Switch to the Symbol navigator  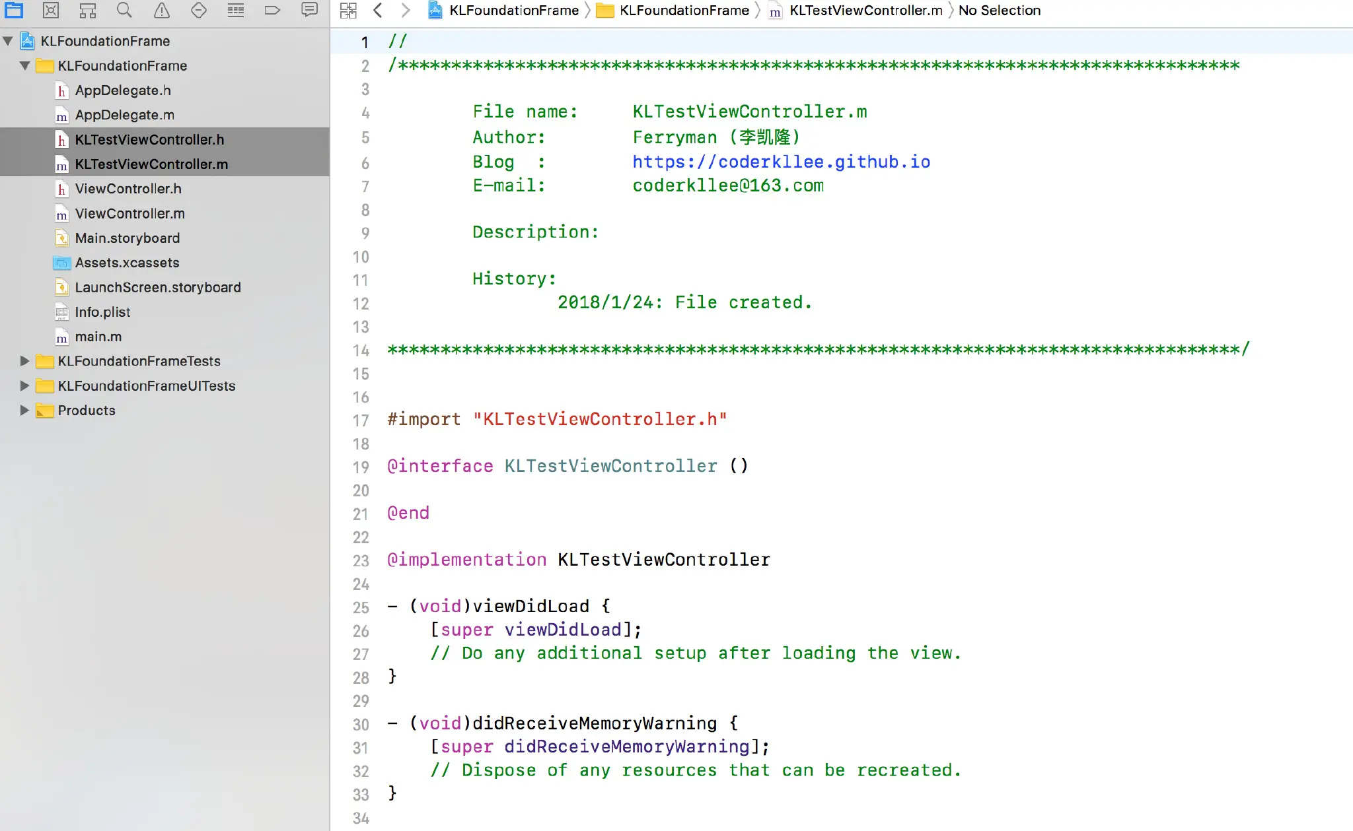point(88,10)
